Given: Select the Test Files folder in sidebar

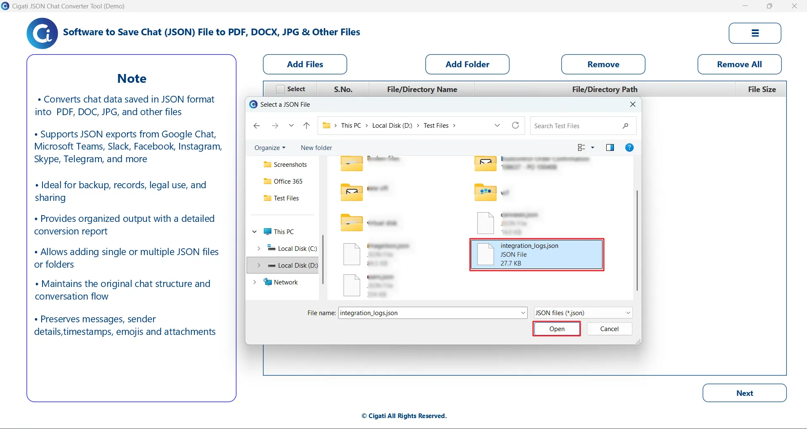Looking at the screenshot, I should [x=281, y=198].
